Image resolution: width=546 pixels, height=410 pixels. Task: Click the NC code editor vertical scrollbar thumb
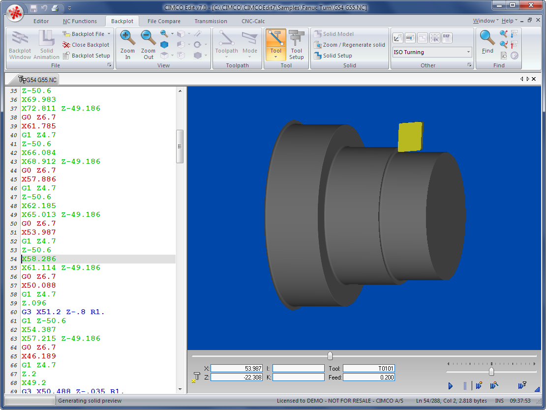pyautogui.click(x=180, y=146)
